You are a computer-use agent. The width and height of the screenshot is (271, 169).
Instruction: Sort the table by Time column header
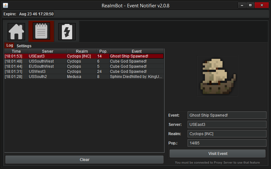click(x=16, y=51)
